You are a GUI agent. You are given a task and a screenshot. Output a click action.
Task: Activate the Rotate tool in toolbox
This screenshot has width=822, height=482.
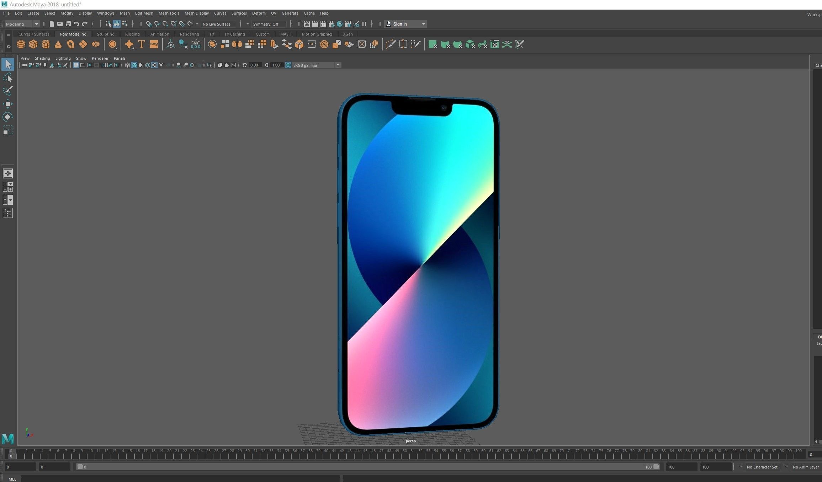7,117
